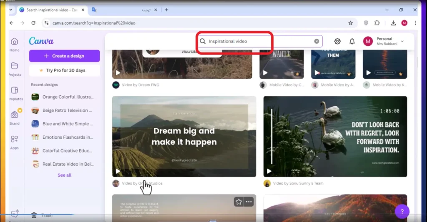The image size is (427, 222).
Task: Open the Home sidebar icon
Action: tap(15, 42)
